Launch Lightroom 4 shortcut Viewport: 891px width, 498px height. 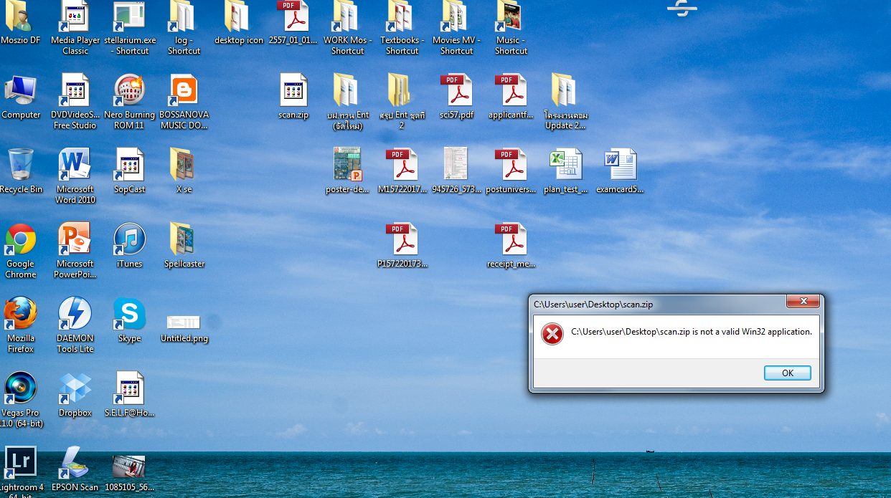click(x=21, y=463)
